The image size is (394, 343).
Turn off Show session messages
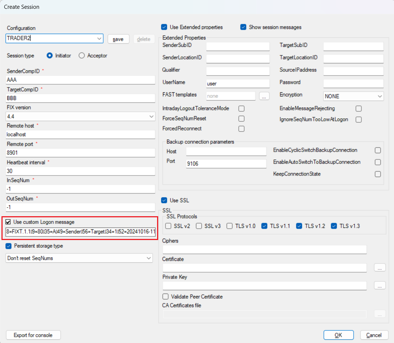(243, 27)
